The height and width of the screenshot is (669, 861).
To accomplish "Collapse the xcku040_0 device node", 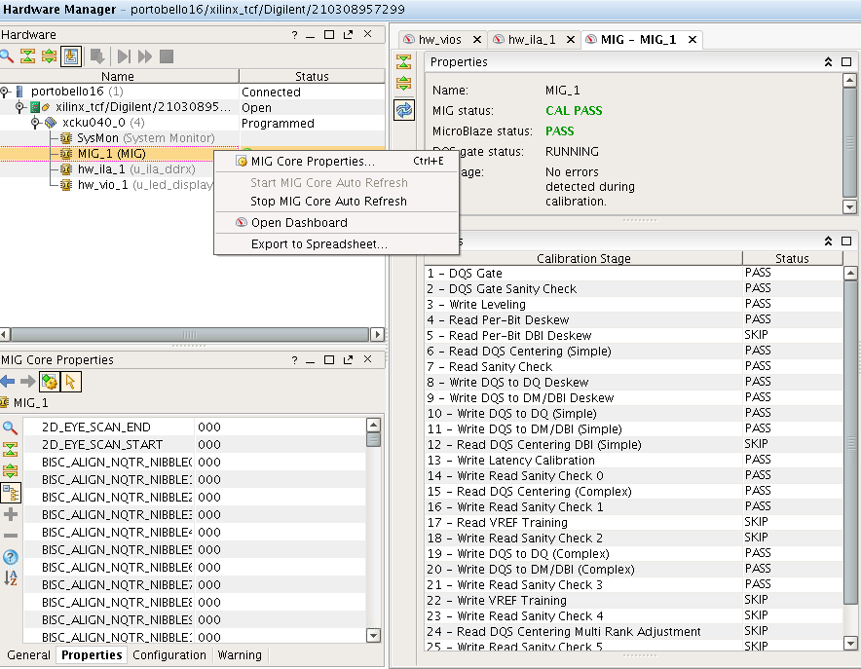I will 36,124.
